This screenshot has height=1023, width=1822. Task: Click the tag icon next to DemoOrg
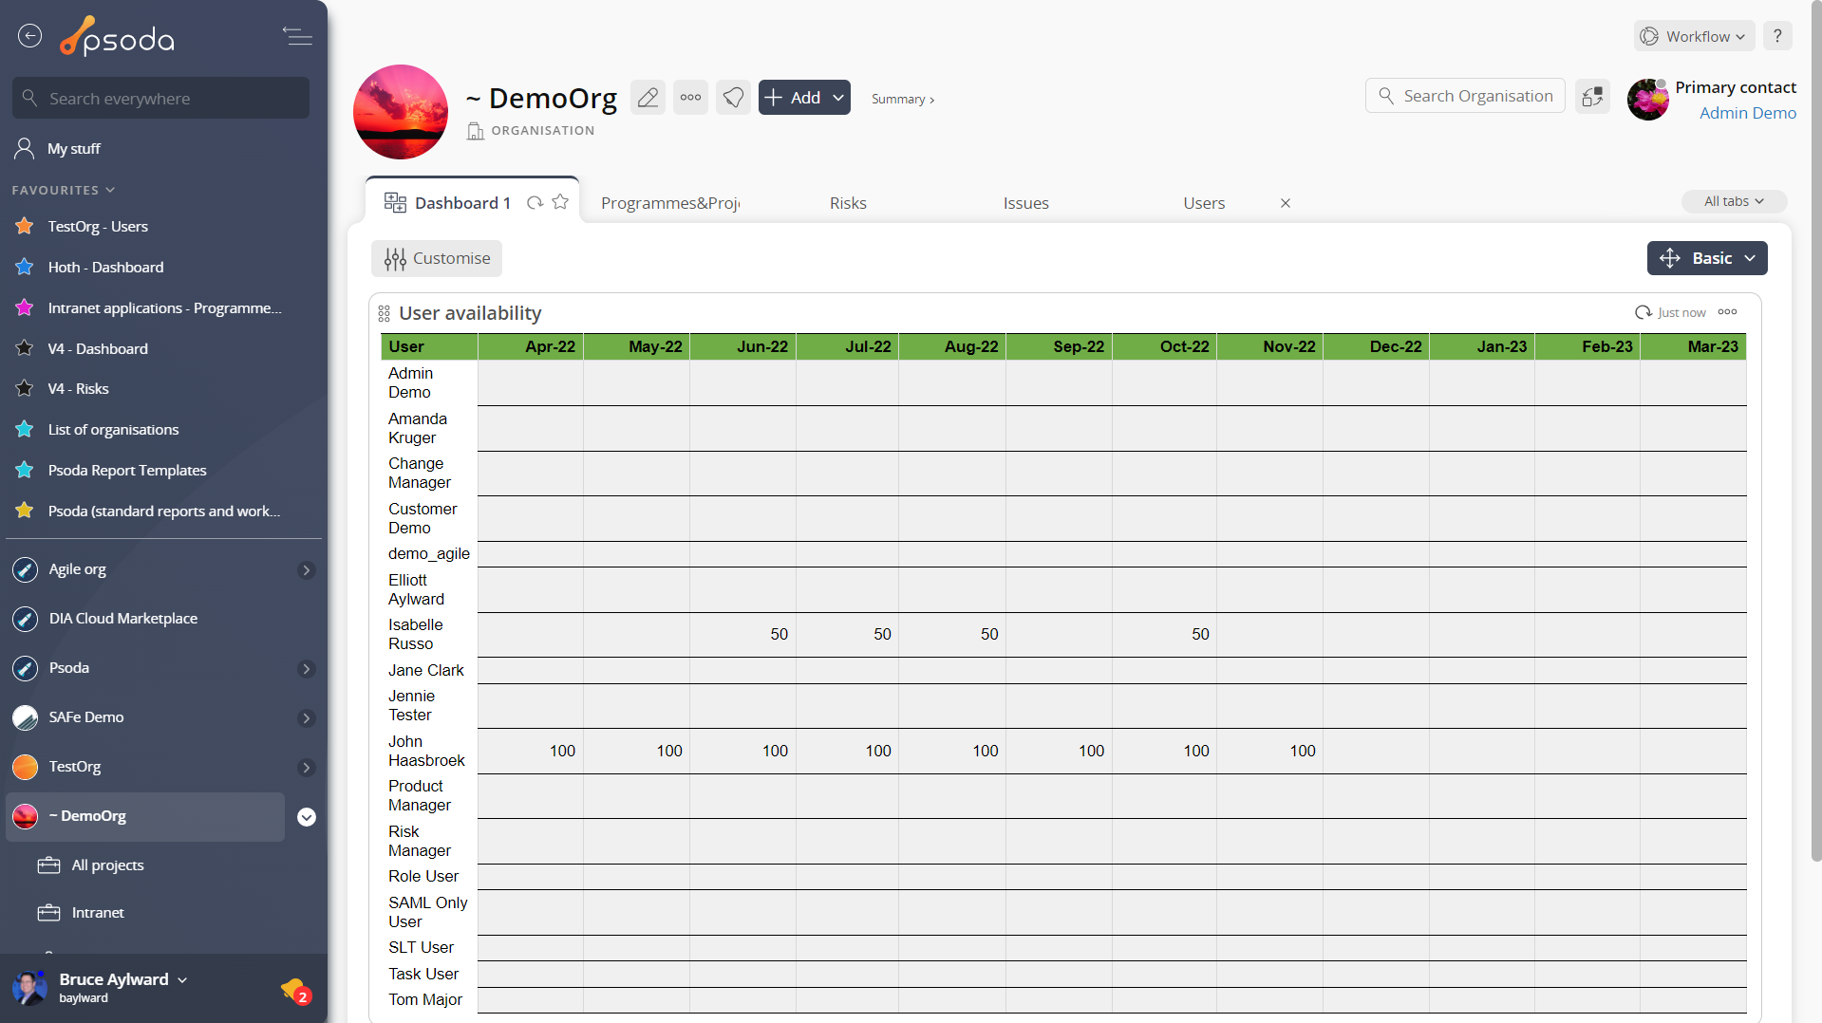coord(733,98)
